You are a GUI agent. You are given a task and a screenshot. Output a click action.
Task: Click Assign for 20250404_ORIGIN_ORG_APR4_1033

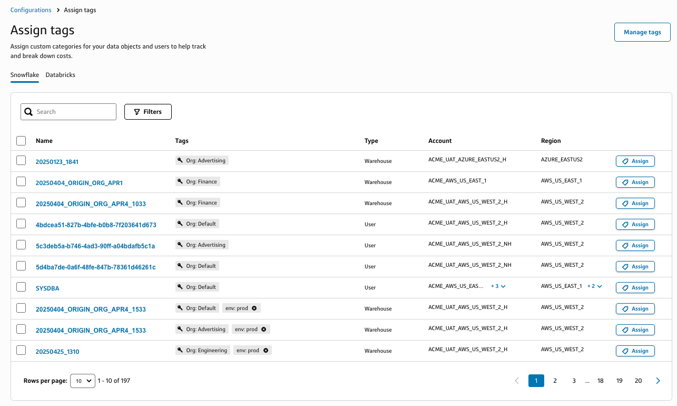[635, 203]
